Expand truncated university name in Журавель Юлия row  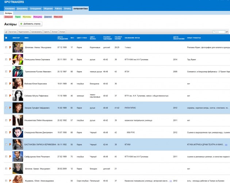pyautogui.click(x=170, y=181)
